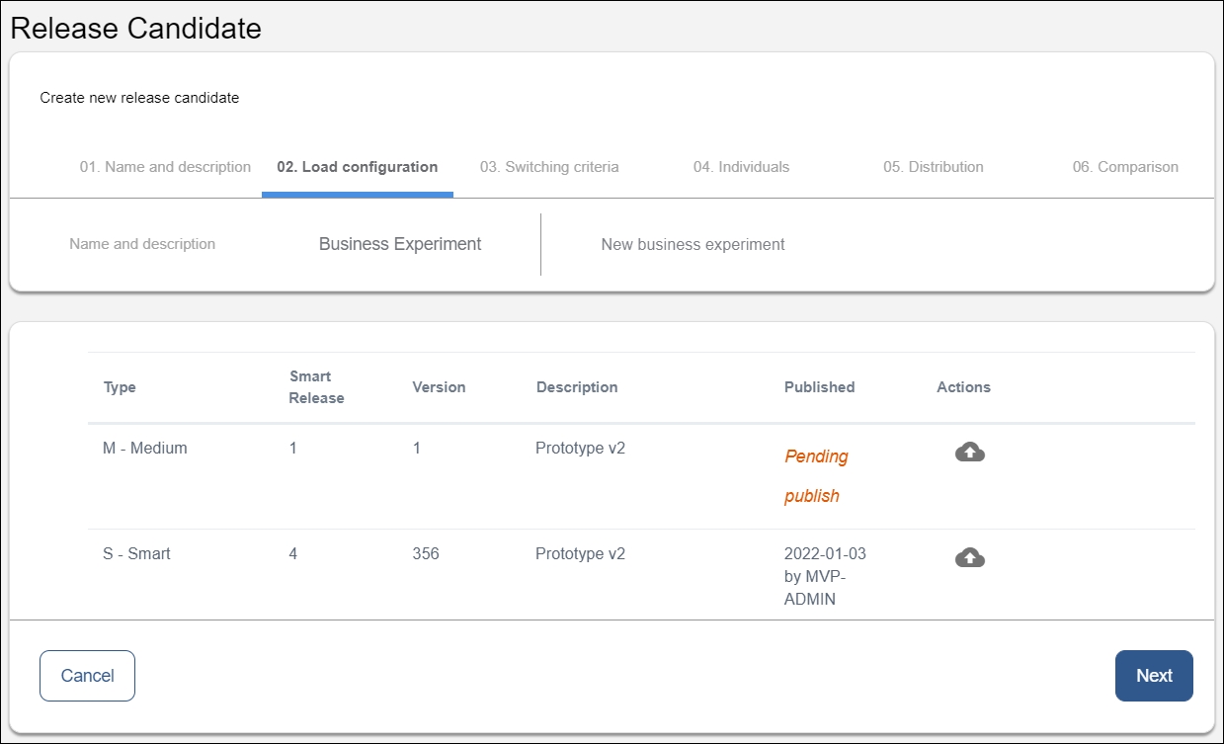This screenshot has width=1224, height=744.
Task: Click upload icon for S - Smart row
Action: (969, 558)
